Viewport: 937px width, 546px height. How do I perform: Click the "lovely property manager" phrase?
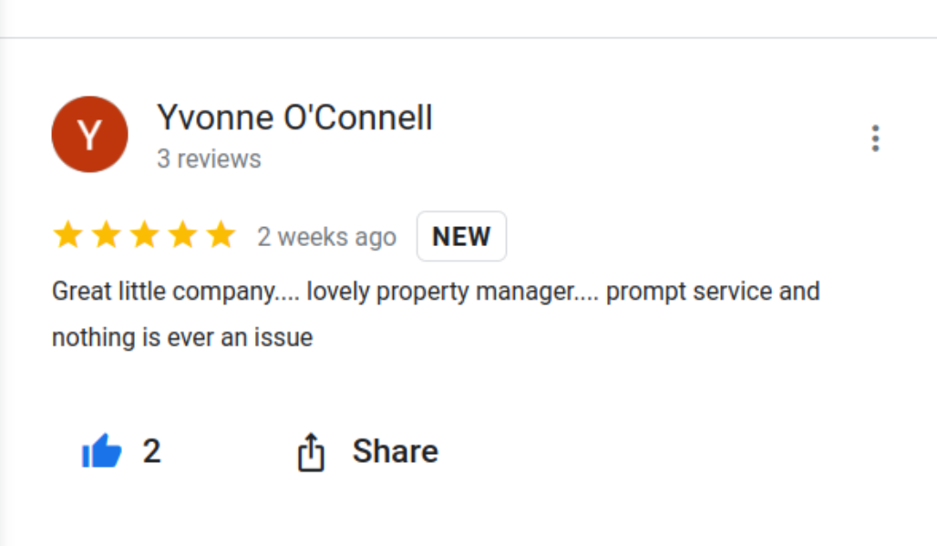point(452,292)
